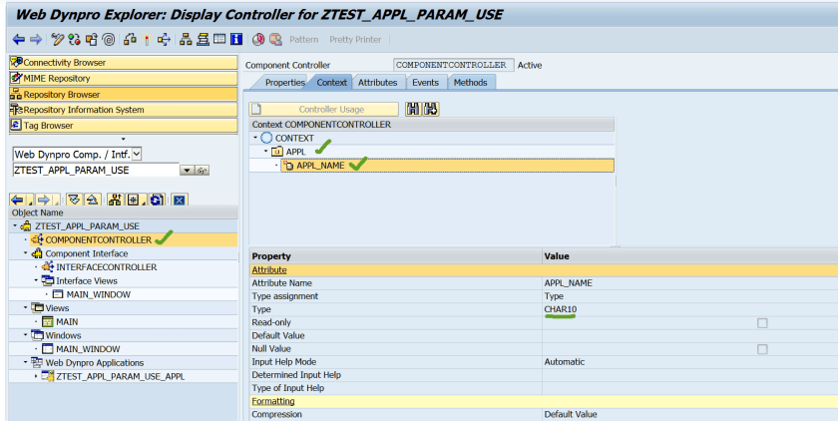This screenshot has height=421, width=838.
Task: Collapse the Interface Views node
Action: 36,280
